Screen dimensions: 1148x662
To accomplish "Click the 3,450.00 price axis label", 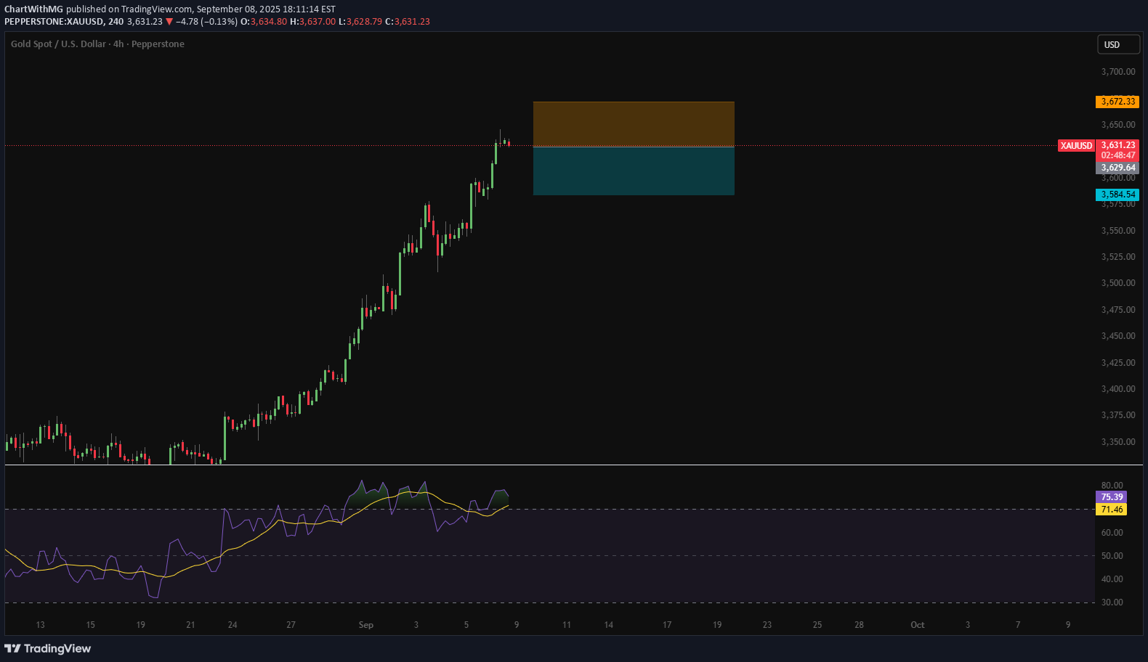I will coord(1118,336).
